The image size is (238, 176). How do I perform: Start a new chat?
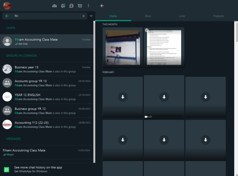(80, 6)
